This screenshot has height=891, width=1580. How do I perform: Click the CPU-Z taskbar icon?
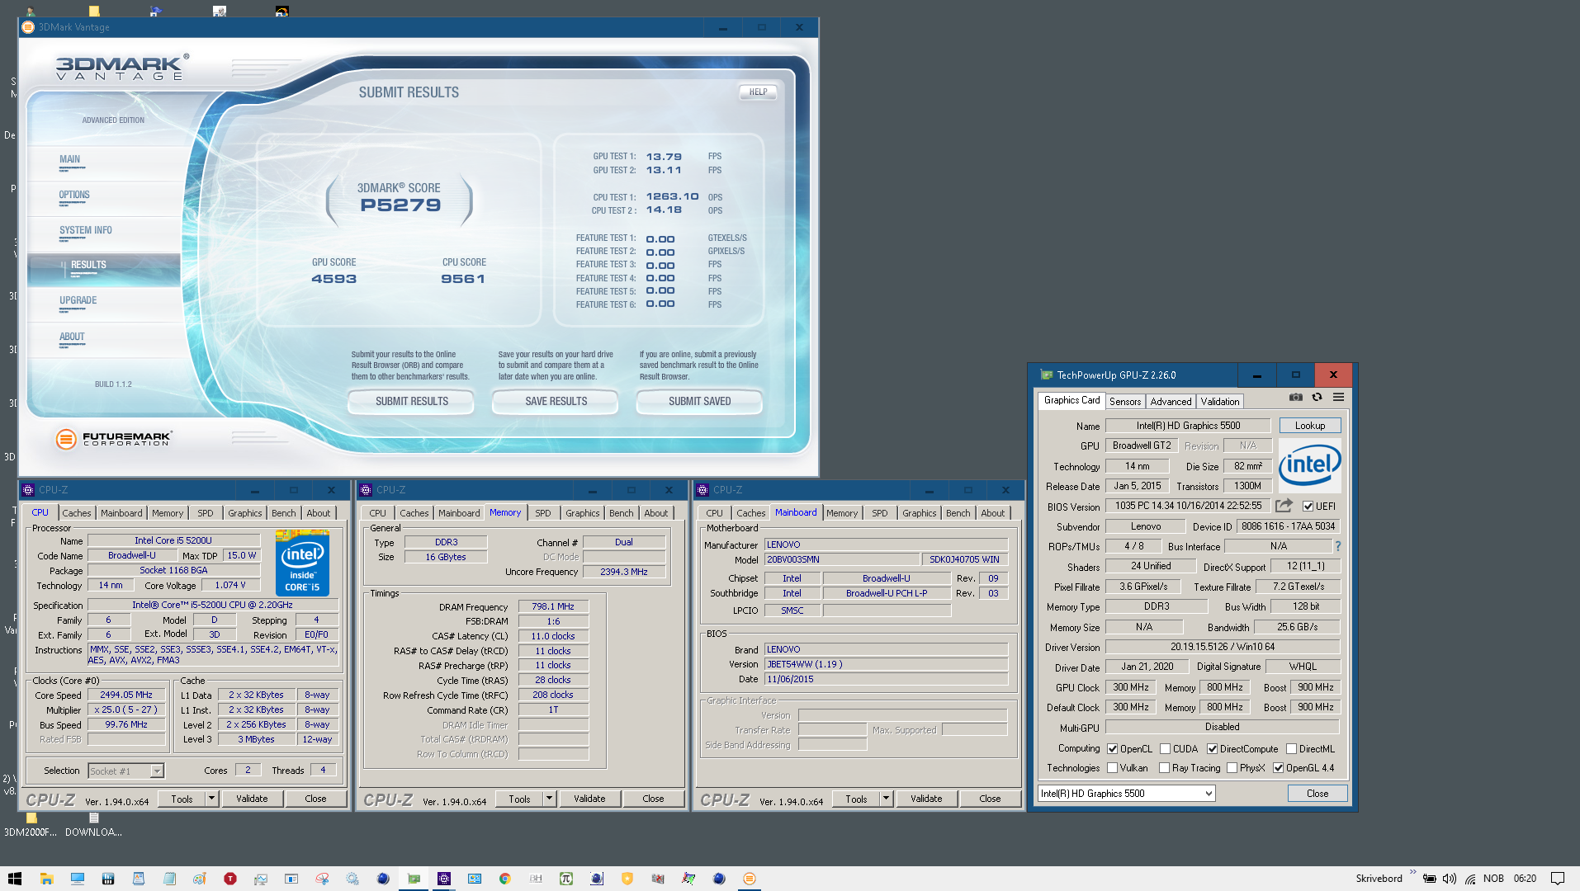[x=444, y=879]
